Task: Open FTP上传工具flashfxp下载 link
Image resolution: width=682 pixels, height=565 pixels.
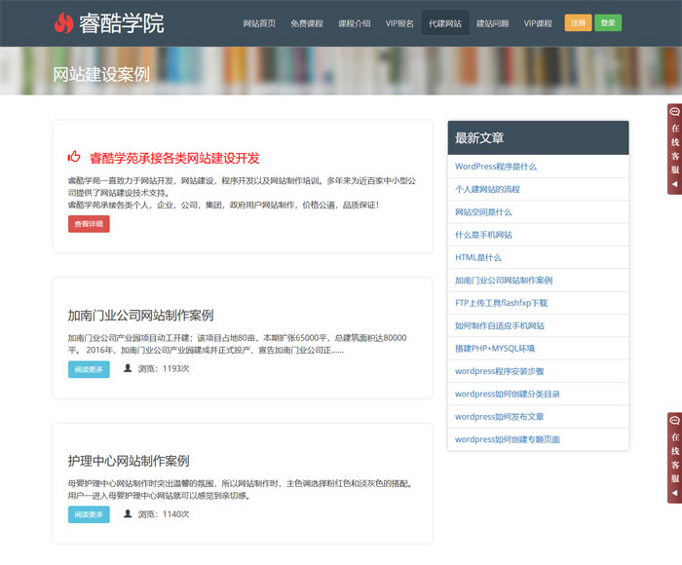Action: point(501,303)
